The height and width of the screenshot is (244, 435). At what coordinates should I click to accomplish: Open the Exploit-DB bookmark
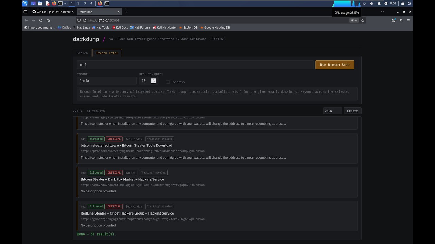click(189, 28)
